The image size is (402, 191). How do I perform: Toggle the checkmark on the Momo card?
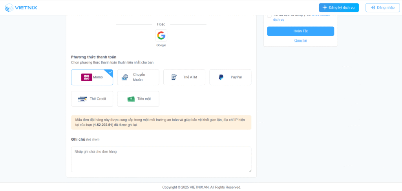point(110,72)
